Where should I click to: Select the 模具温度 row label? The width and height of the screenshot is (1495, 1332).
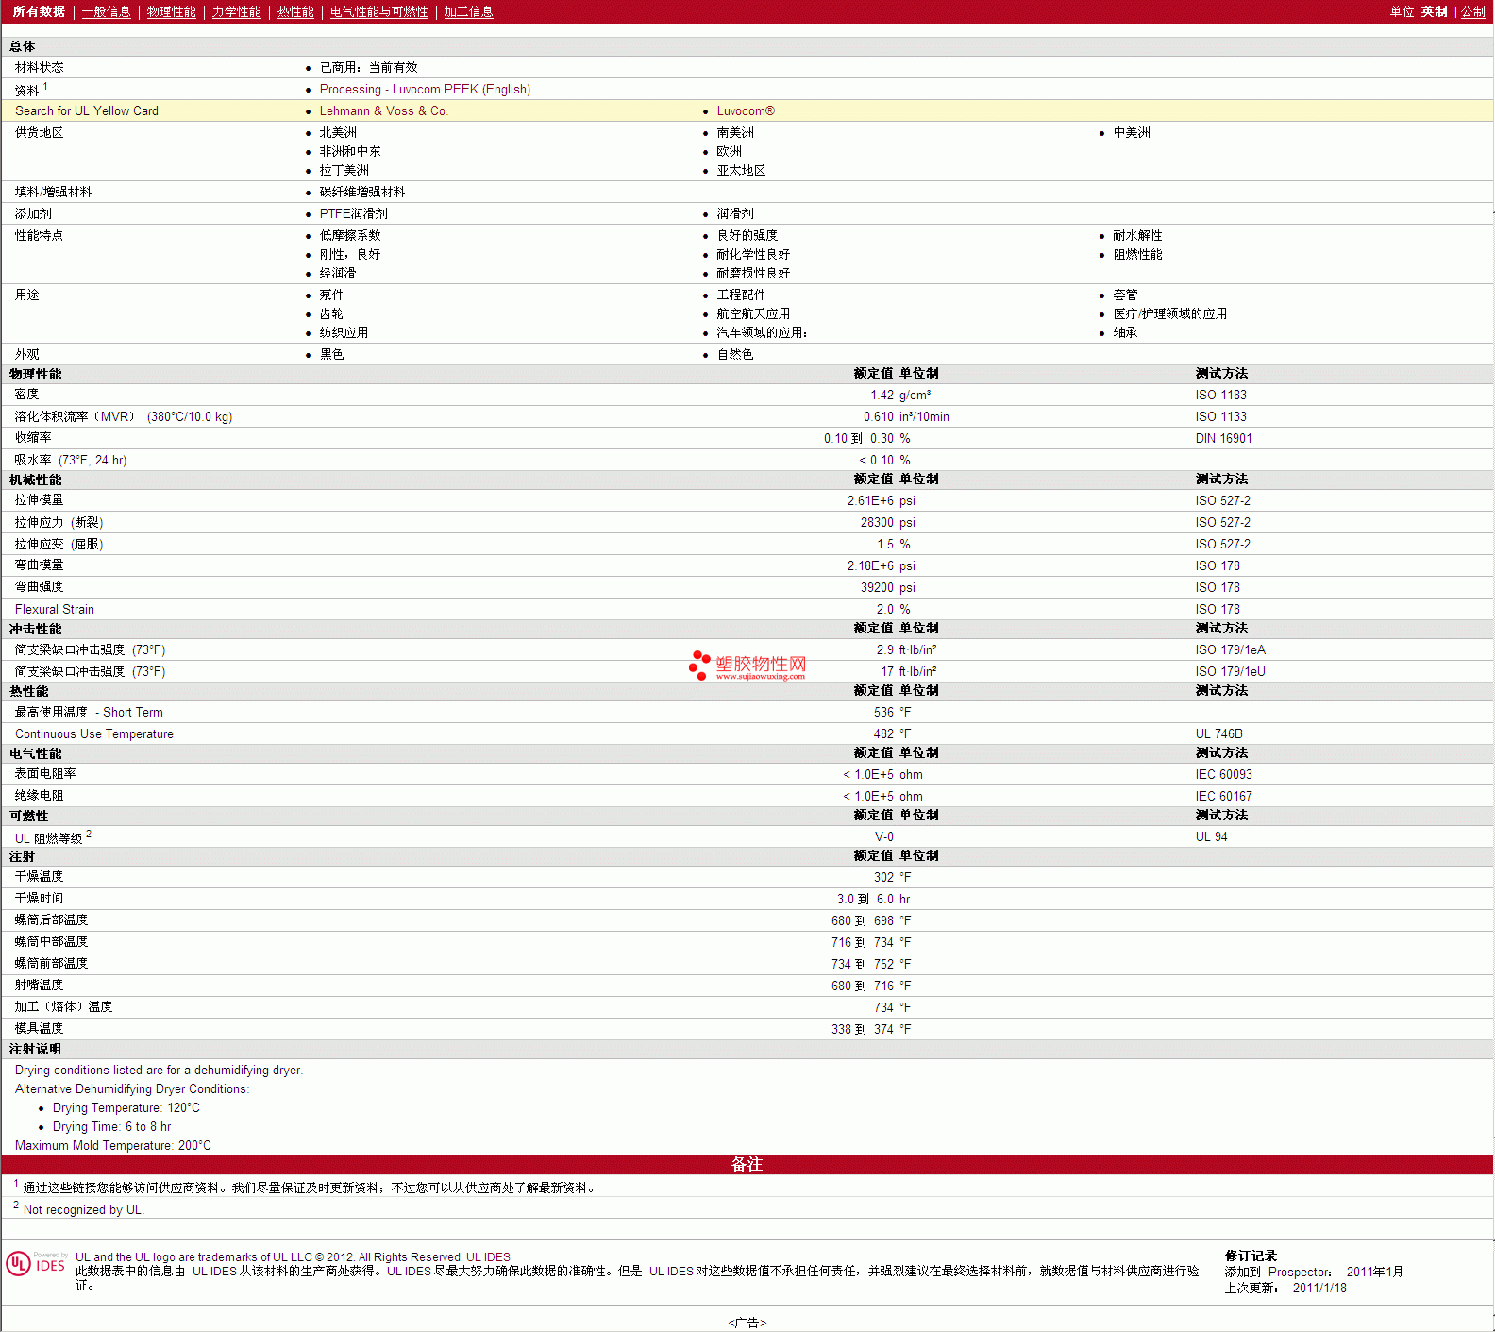(39, 1028)
